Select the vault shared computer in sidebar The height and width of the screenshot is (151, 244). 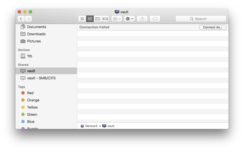coord(46,71)
